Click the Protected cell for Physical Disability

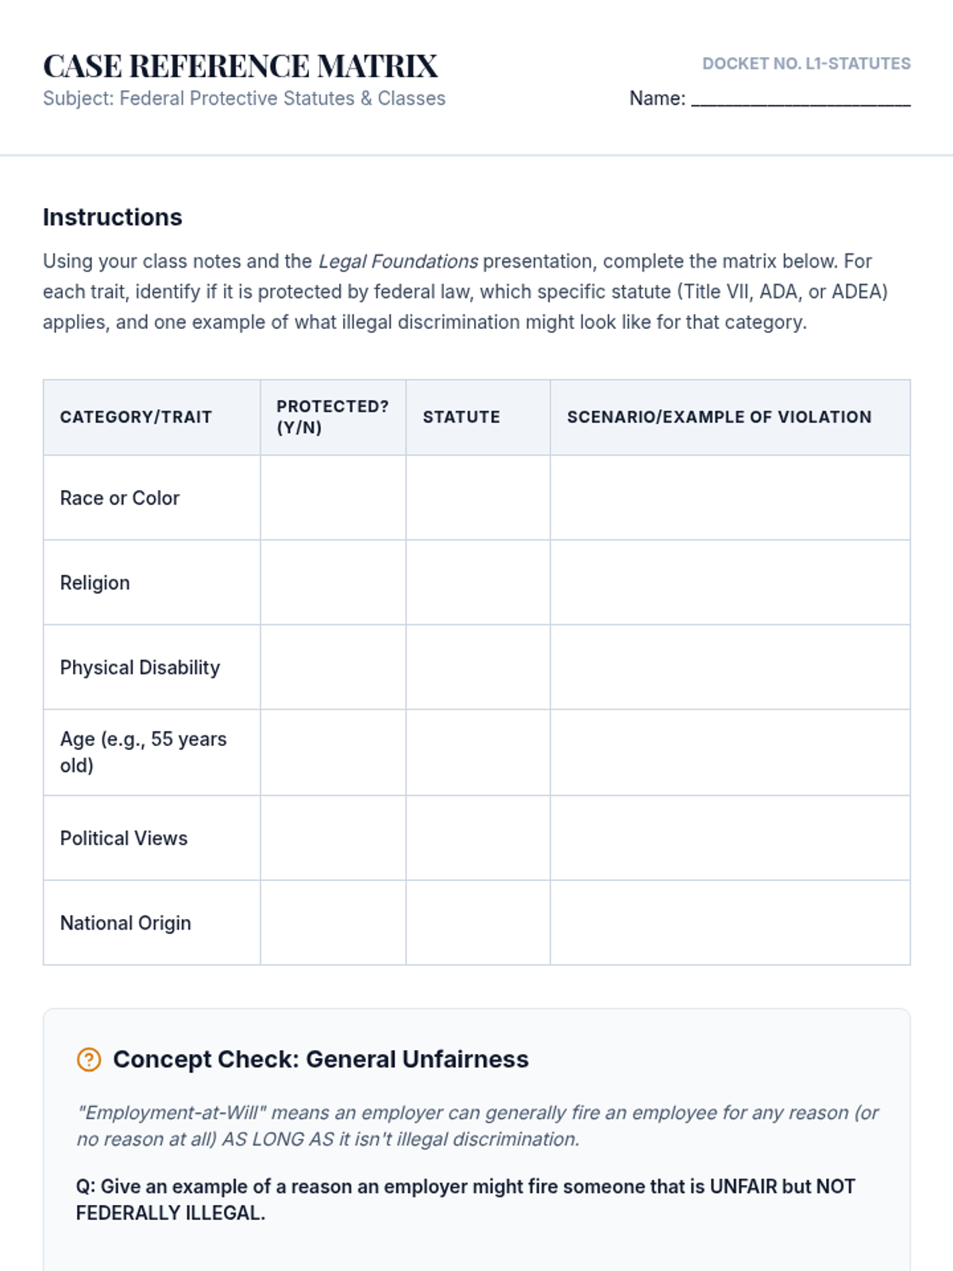[x=333, y=667]
